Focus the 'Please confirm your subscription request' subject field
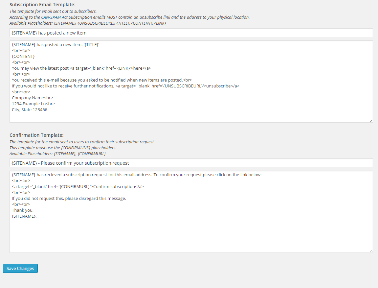The image size is (378, 288). (x=191, y=163)
